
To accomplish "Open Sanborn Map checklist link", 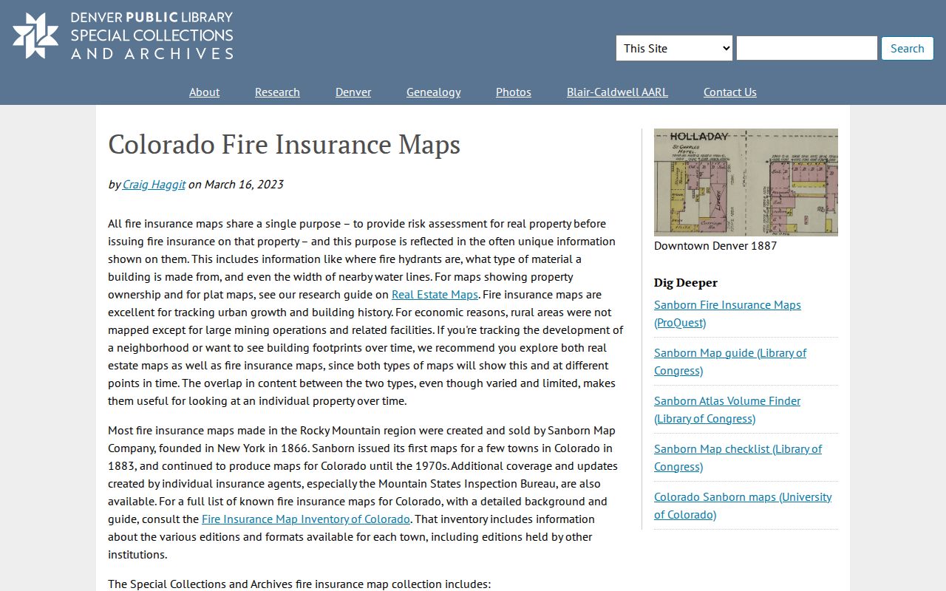I will [x=738, y=457].
